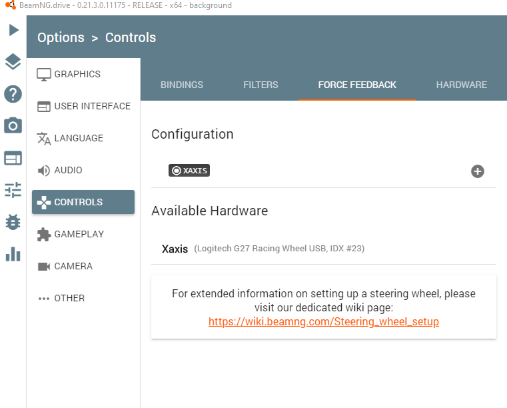Open the Hardware tab
The width and height of the screenshot is (507, 408).
pyautogui.click(x=461, y=85)
